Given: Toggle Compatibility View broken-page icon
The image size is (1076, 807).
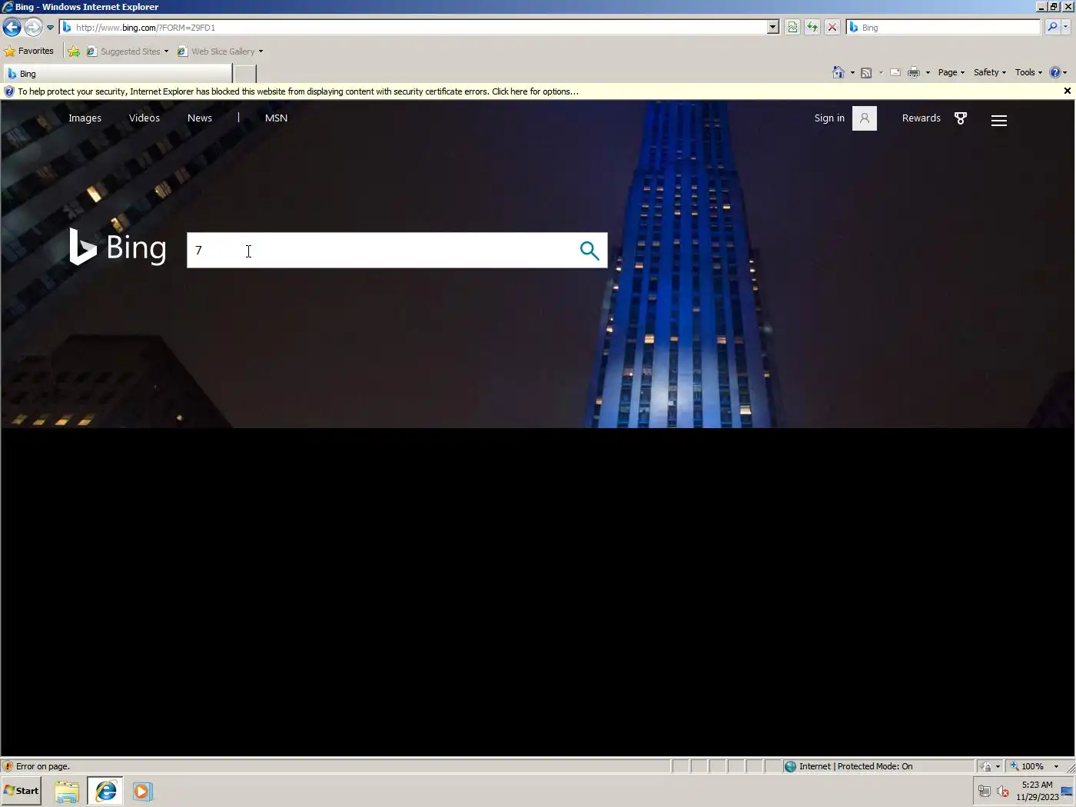Looking at the screenshot, I should 792,28.
